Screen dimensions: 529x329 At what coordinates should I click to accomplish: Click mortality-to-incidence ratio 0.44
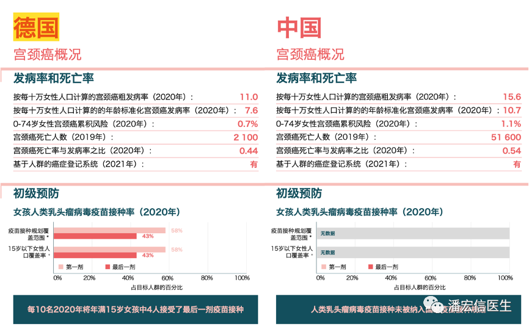click(x=249, y=151)
